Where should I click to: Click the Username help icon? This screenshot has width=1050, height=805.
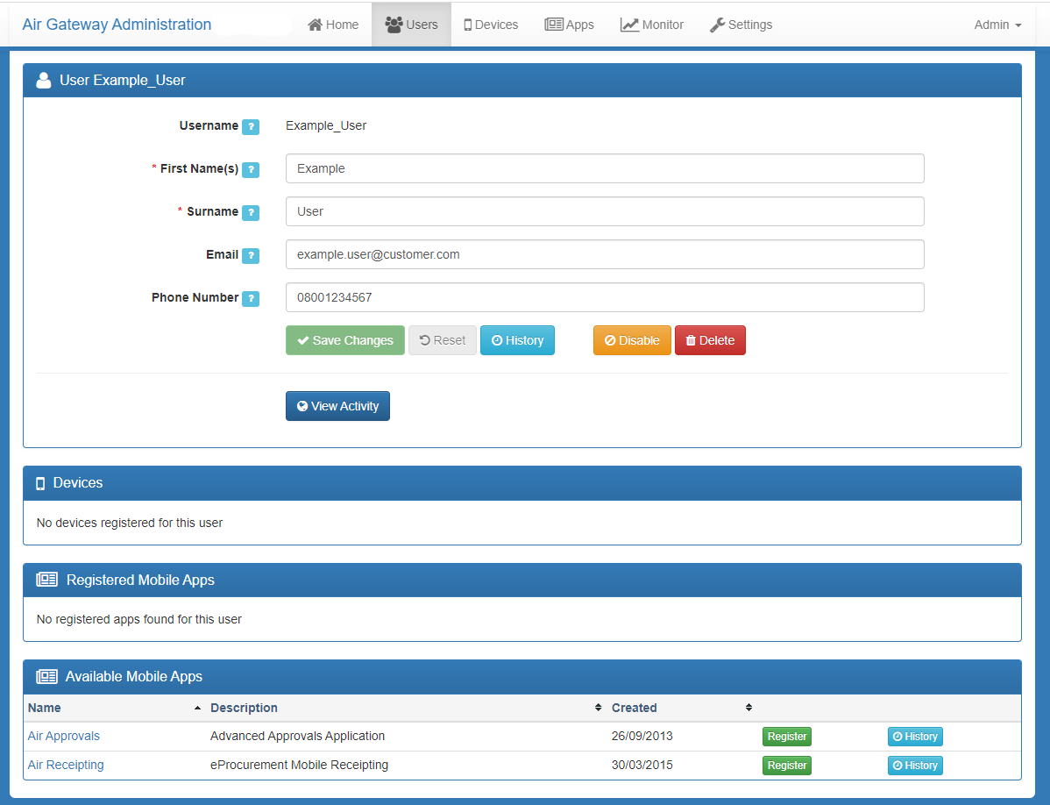pos(251,126)
